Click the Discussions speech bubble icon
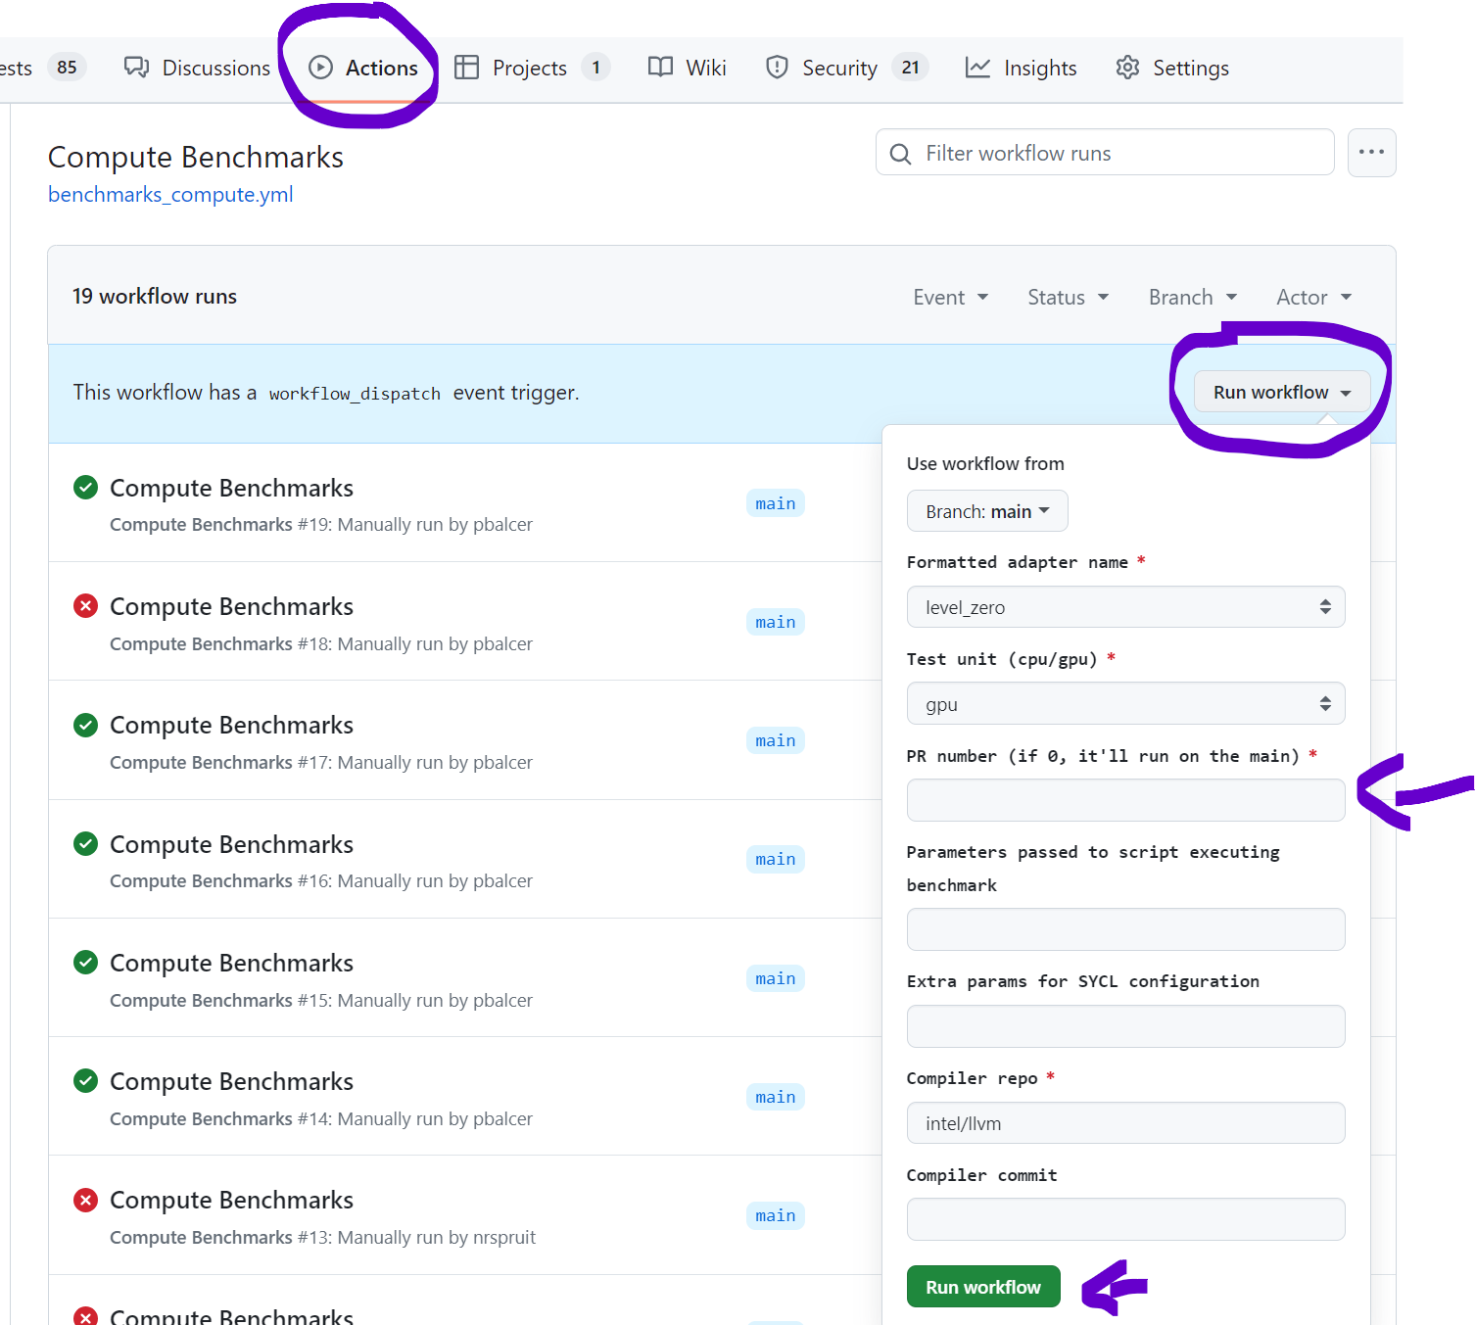The image size is (1475, 1325). tap(136, 67)
